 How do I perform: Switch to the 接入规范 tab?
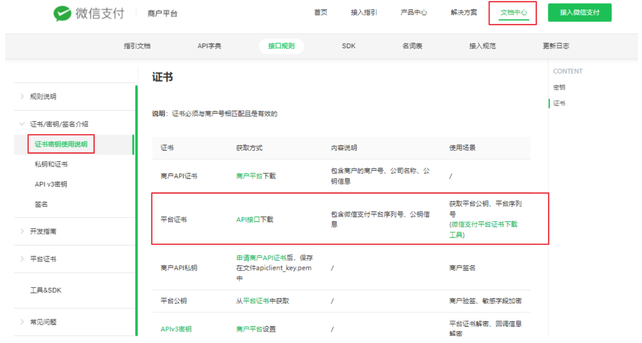[x=483, y=46]
